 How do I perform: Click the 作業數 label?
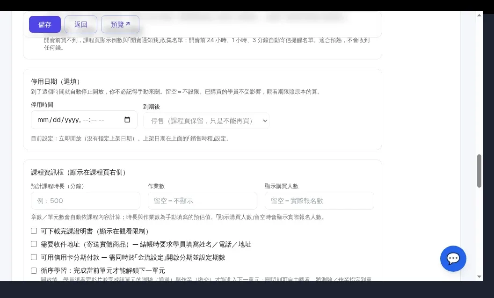tap(156, 186)
